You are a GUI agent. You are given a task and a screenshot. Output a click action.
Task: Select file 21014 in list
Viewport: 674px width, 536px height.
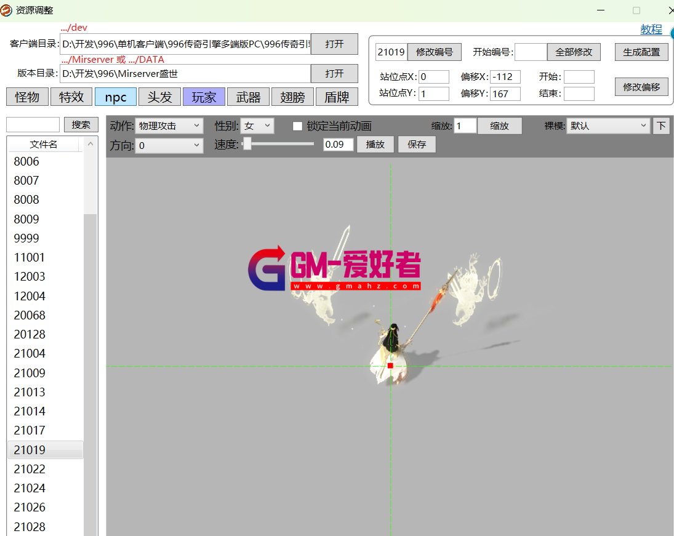click(x=46, y=411)
